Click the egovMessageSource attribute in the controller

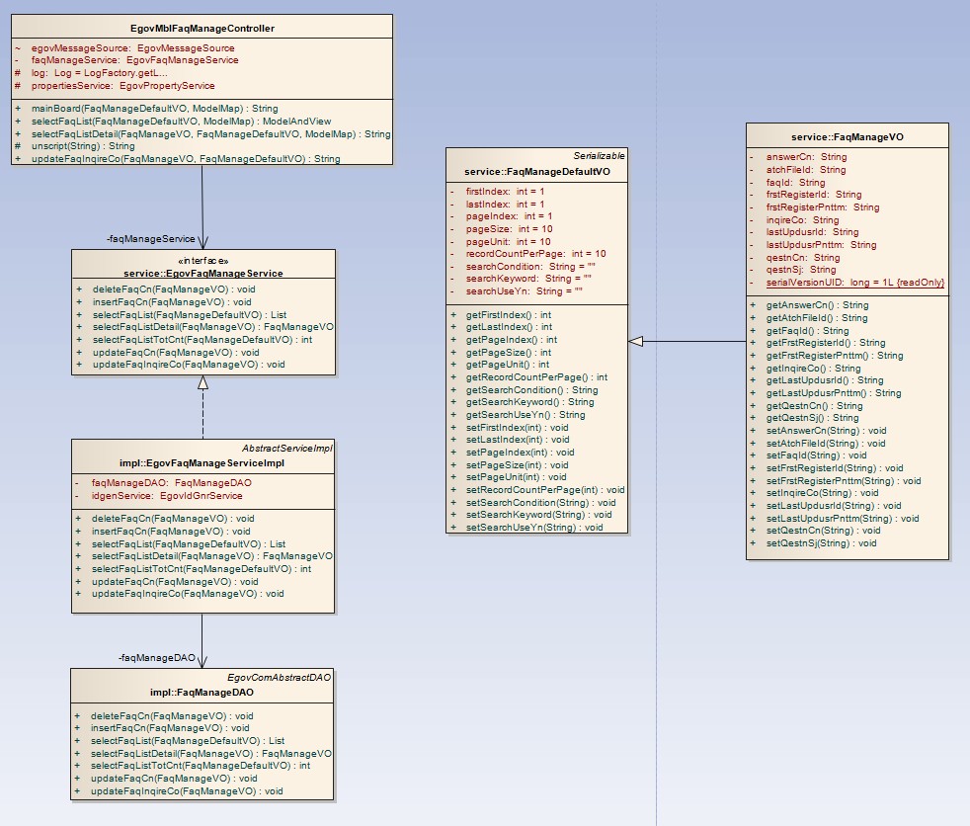point(132,47)
